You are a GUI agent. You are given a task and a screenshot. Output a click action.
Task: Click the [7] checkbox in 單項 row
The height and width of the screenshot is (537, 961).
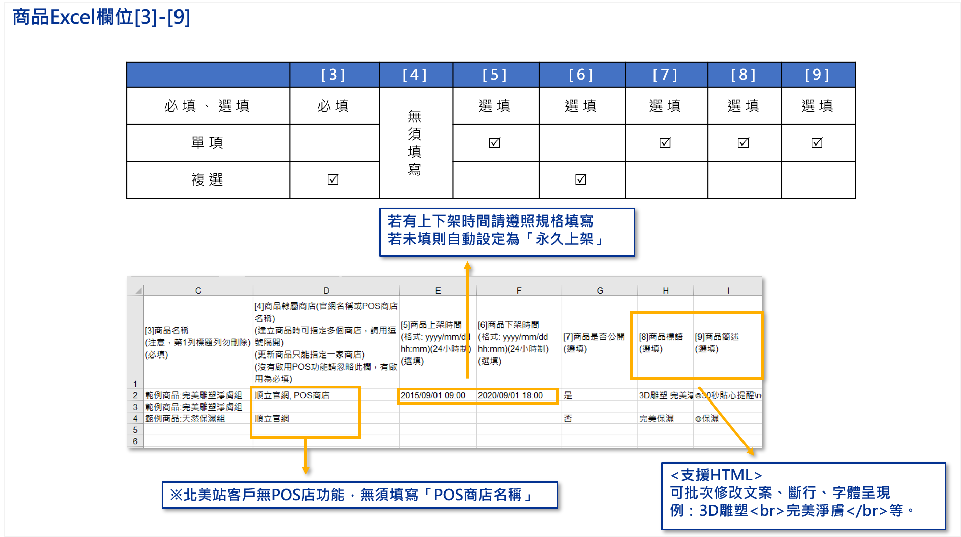click(665, 143)
